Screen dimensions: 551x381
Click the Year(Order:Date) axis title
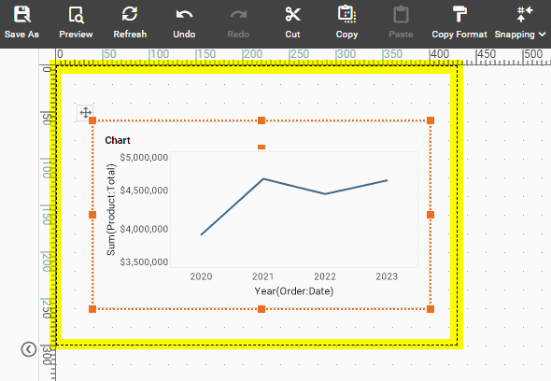click(294, 291)
